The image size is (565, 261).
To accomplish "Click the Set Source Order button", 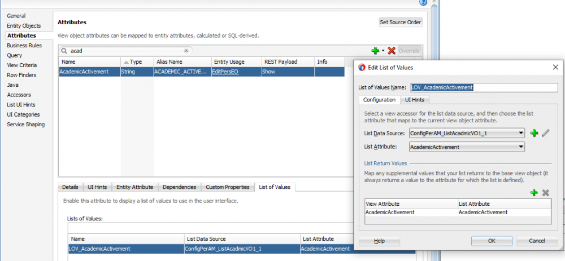I will click(x=401, y=23).
